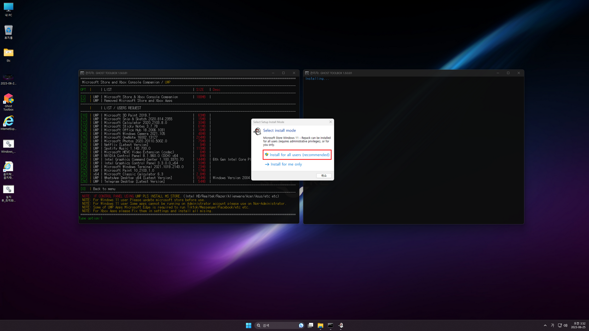
Task: Click 'Microsoft Store & Xbox Console Companion' row
Action: coord(145,97)
